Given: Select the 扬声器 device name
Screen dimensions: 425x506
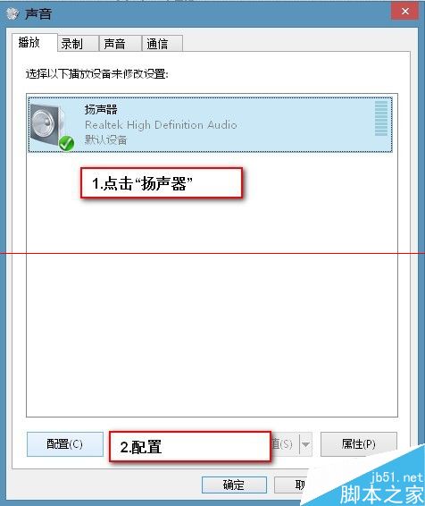Looking at the screenshot, I should click(101, 110).
